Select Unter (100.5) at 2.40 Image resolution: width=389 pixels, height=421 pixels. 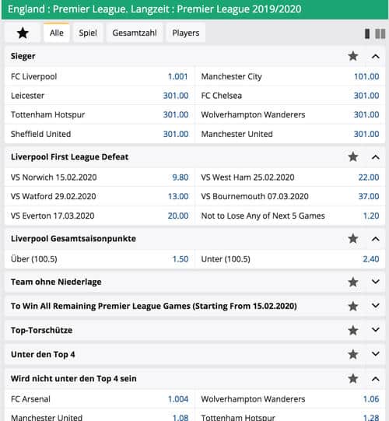(290, 259)
